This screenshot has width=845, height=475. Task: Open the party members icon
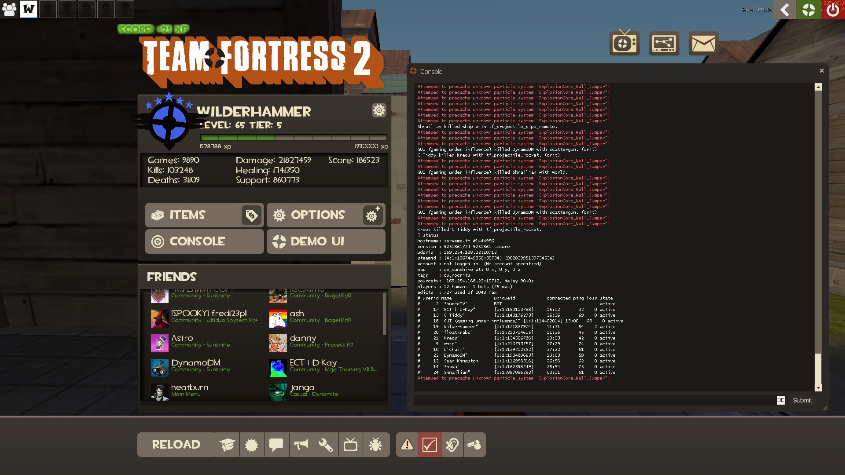(9, 9)
